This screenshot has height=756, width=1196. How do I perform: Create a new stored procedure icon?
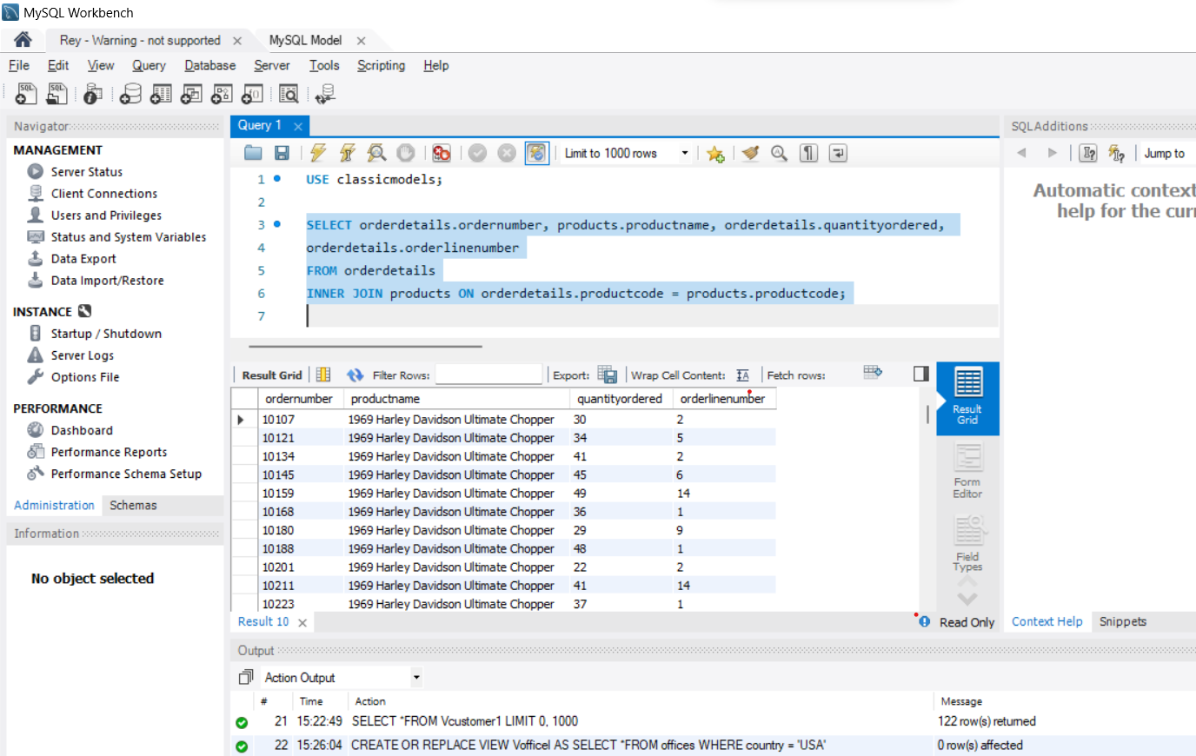tap(222, 94)
